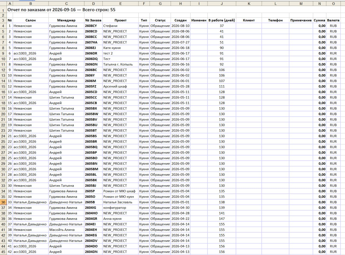Image resolution: width=345 pixels, height=255 pixels.
Task: Click the 'Наталья Заславль' project cell
Action: [x=120, y=202]
